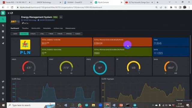Open a new browser tab

pyautogui.click(x=157, y=2)
